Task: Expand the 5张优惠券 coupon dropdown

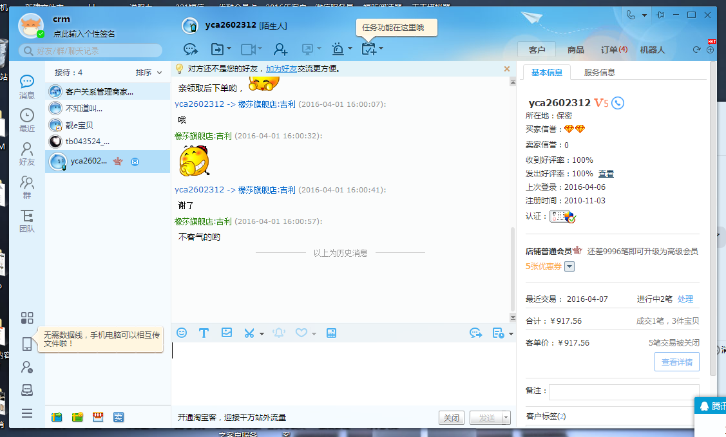Action: coord(569,266)
